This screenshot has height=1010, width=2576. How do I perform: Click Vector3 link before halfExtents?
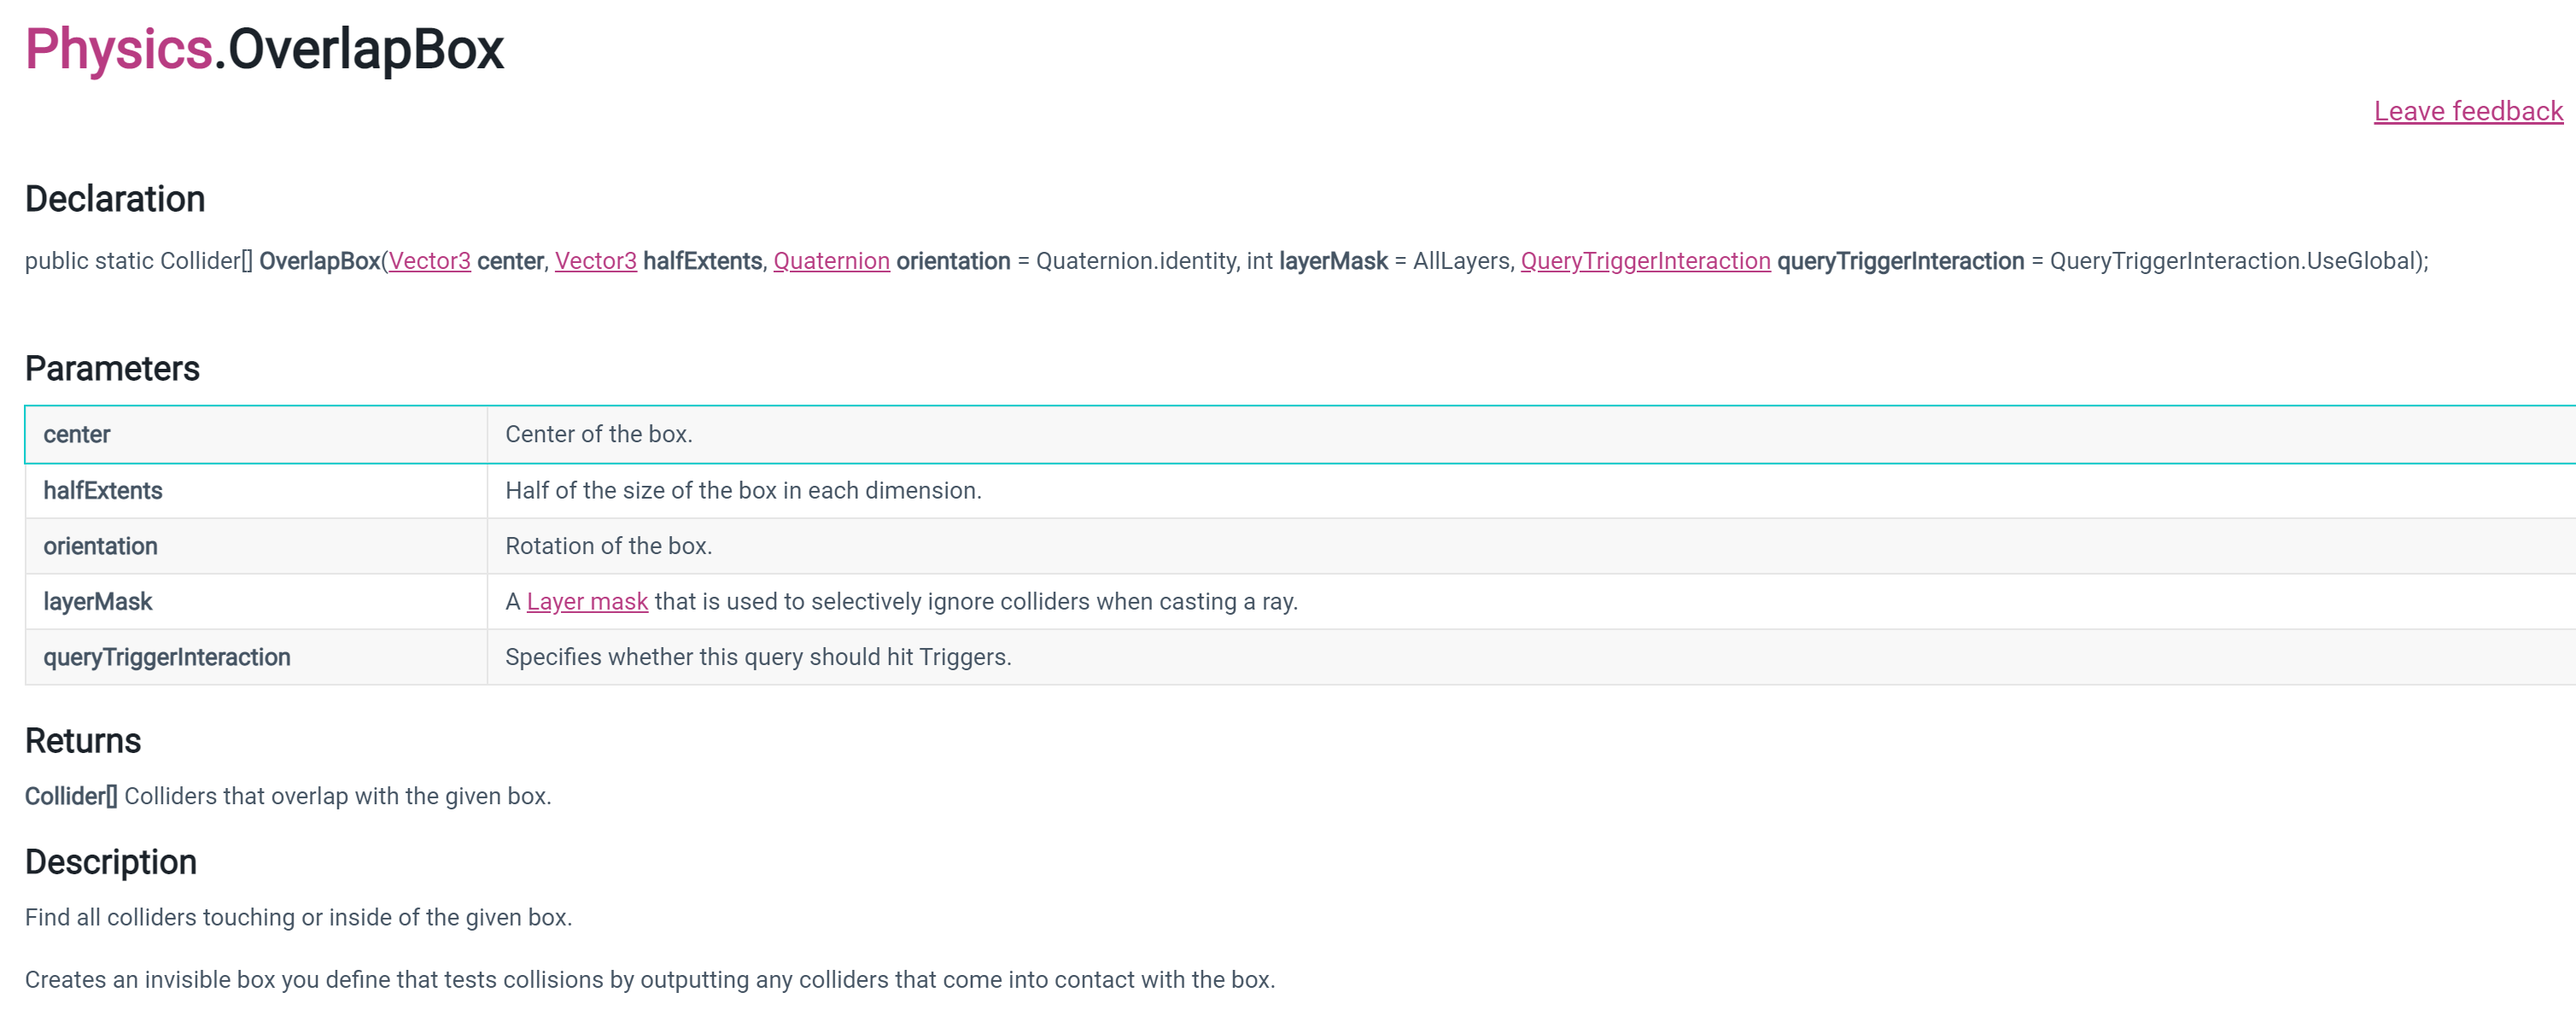[595, 261]
